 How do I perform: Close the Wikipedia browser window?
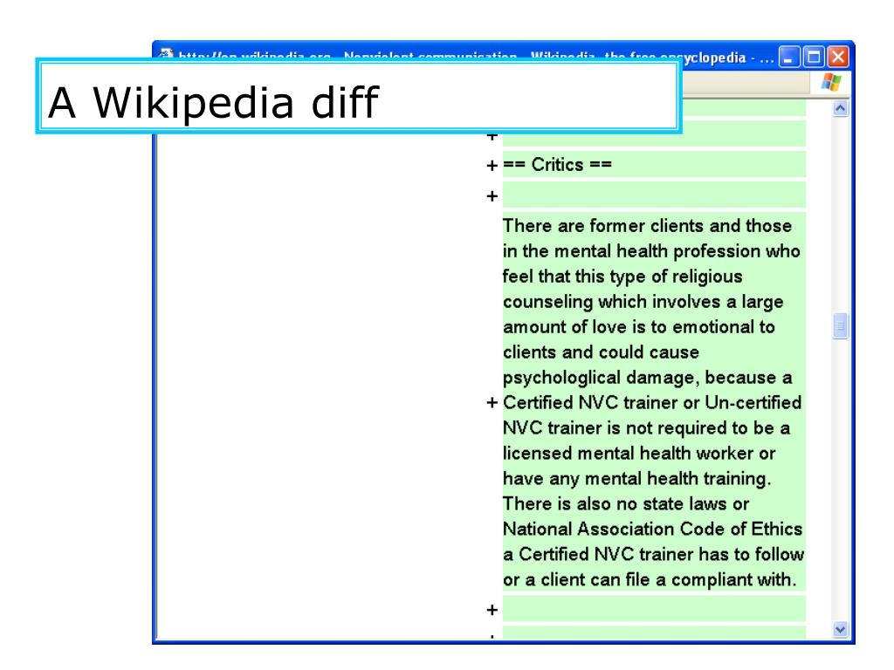(x=838, y=58)
